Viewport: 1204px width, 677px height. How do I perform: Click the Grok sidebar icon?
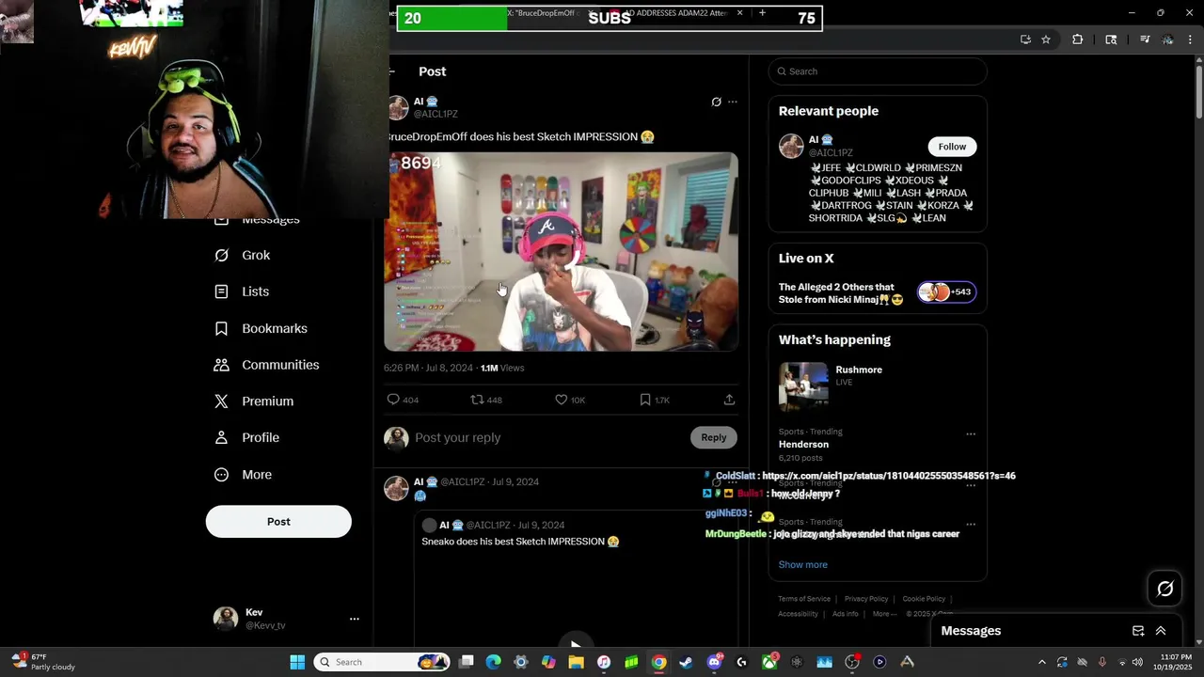(x=221, y=255)
